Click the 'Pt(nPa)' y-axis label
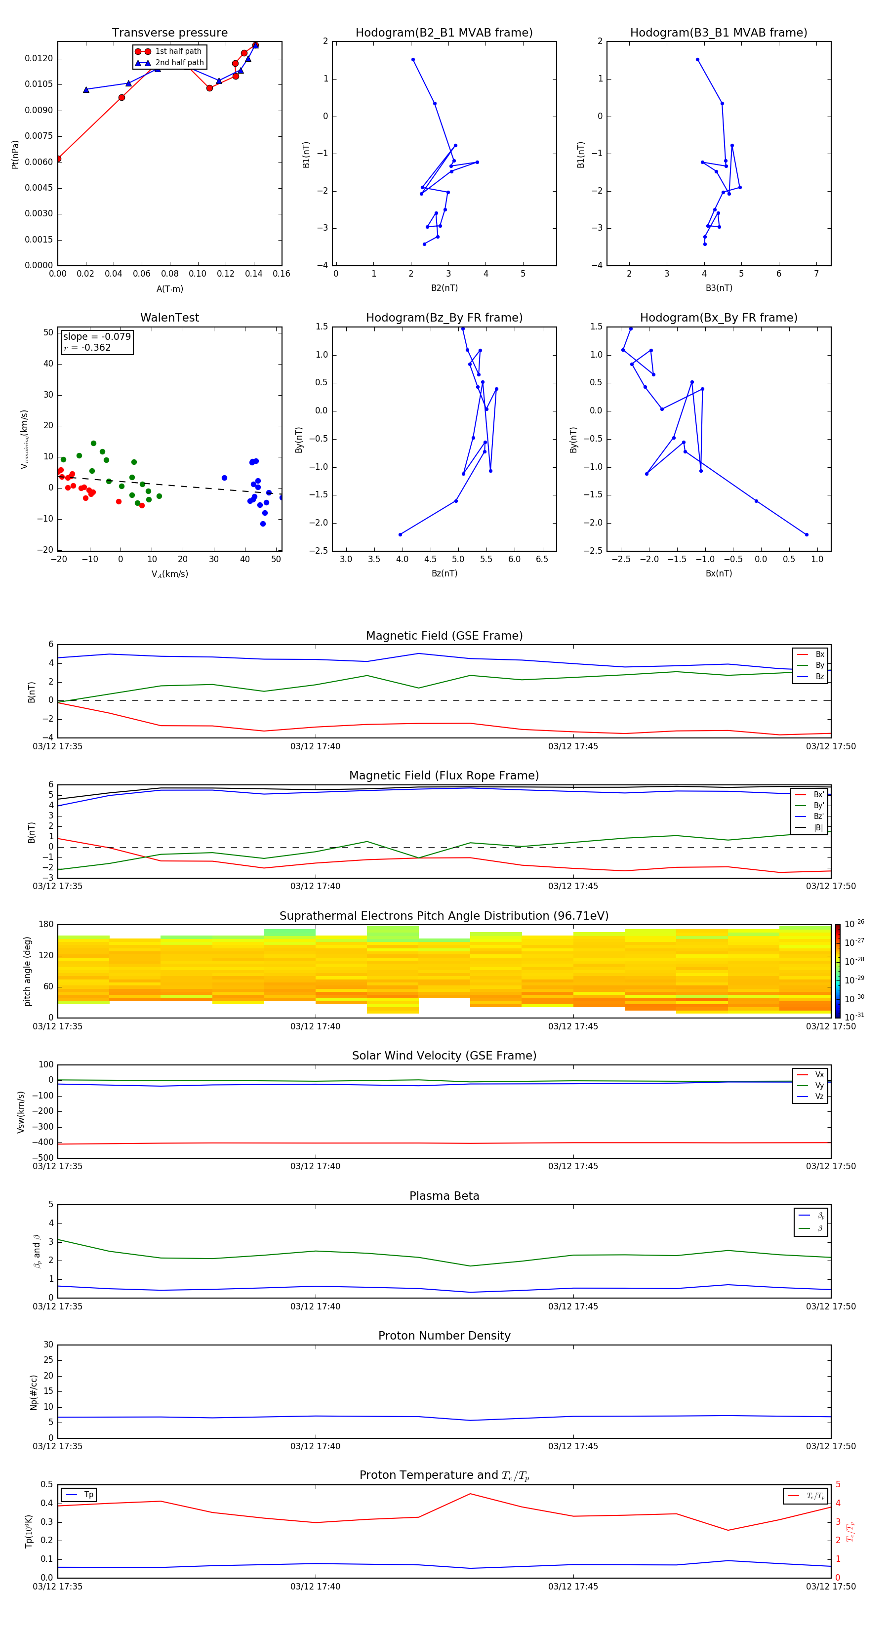 click(15, 155)
